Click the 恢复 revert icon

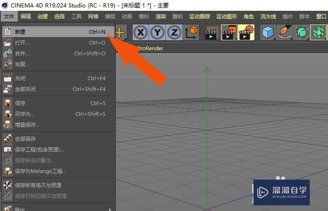point(7,64)
